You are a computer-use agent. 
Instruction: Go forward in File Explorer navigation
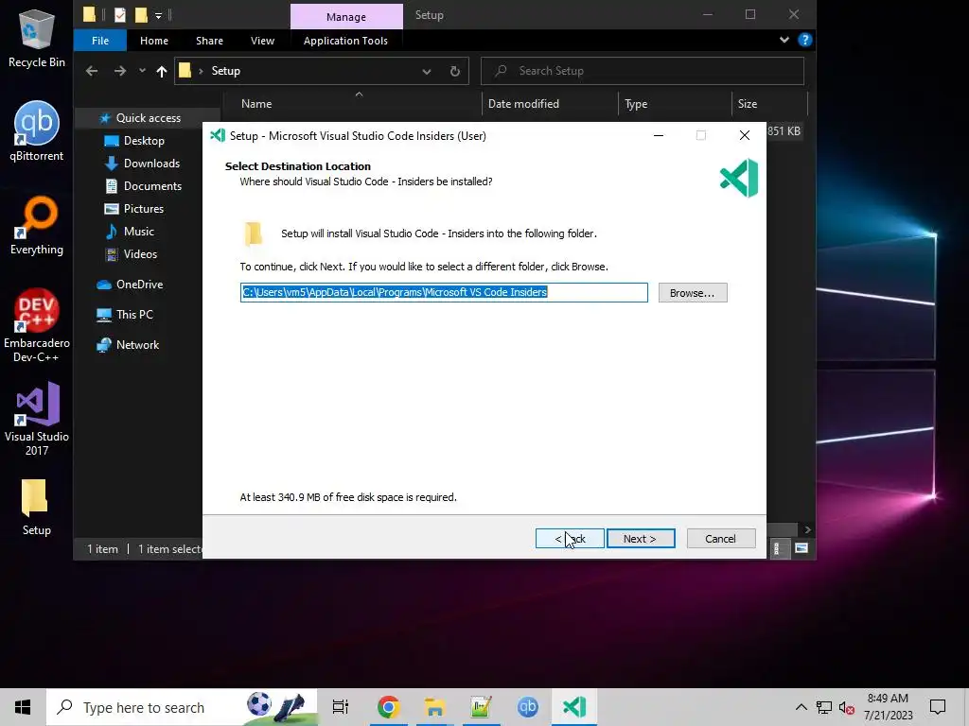click(120, 71)
